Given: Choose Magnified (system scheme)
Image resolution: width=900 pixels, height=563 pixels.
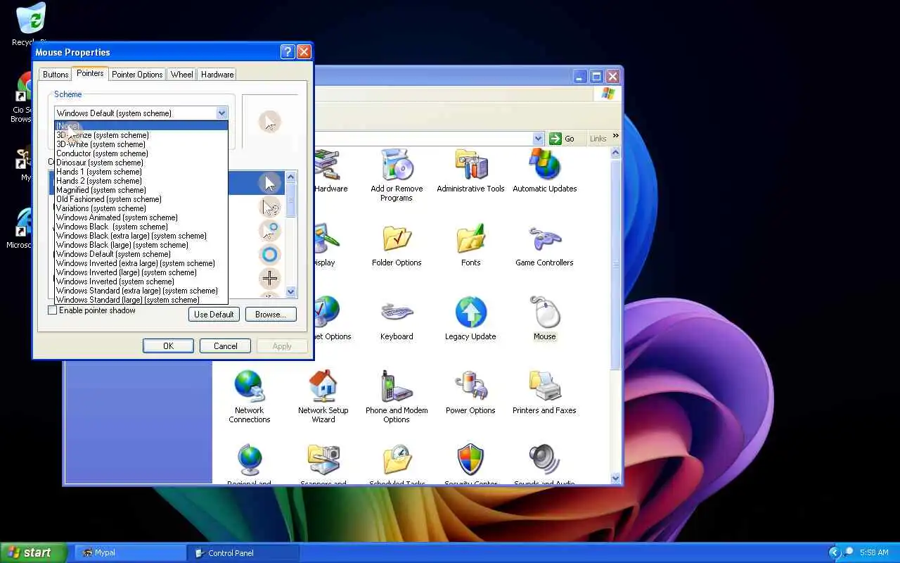Looking at the screenshot, I should (x=141, y=190).
